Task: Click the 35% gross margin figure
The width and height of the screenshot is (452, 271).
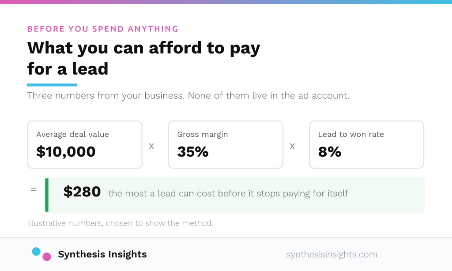Action: point(192,152)
